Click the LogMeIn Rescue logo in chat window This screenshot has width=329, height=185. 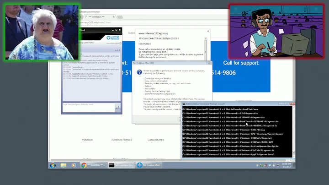pyautogui.click(x=113, y=38)
